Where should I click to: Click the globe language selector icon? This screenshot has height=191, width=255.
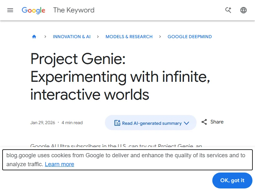[x=244, y=10]
